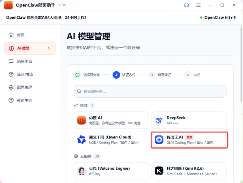Click the OpenClaw 24小时工作 tagline
Viewport: 243px width, 183px height.
[x=46, y=17]
